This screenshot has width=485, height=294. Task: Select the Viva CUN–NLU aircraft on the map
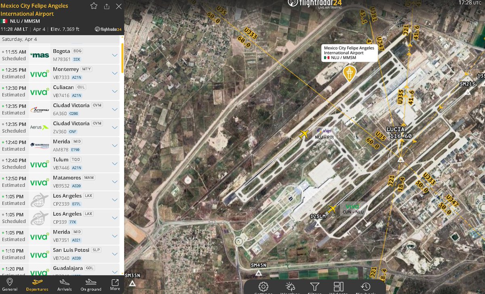click(332, 209)
